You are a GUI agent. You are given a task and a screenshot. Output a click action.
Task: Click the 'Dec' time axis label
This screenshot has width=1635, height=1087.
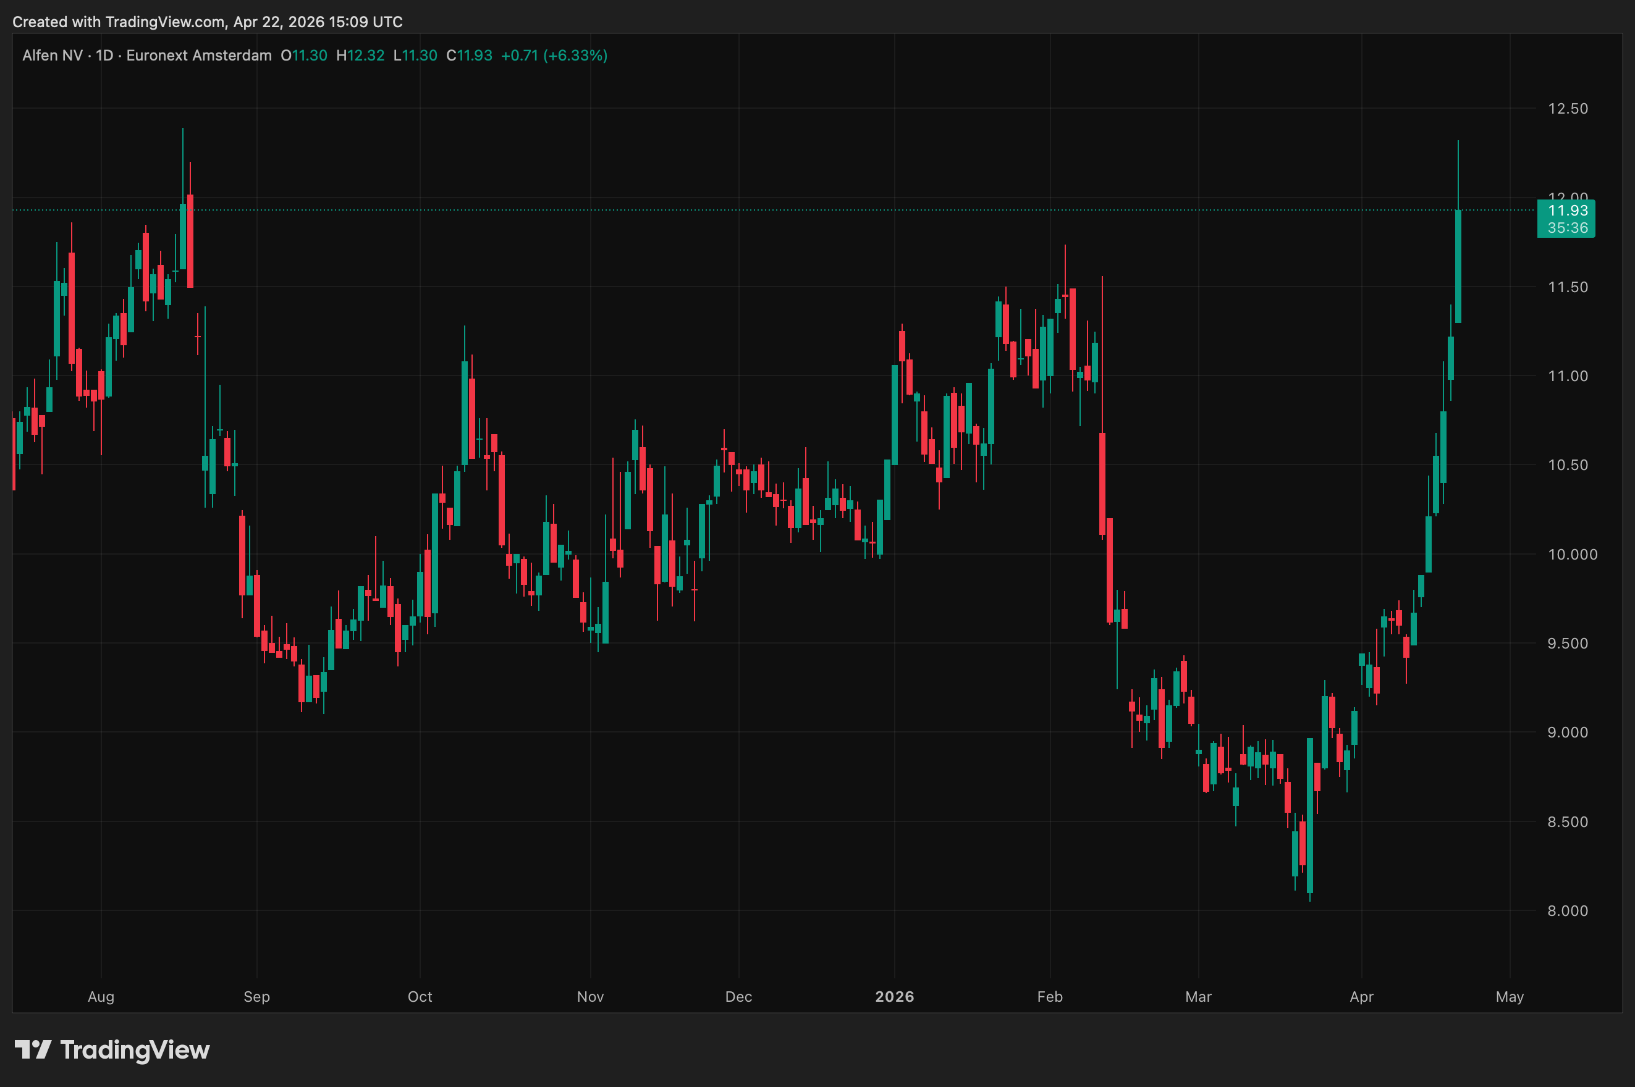(739, 997)
